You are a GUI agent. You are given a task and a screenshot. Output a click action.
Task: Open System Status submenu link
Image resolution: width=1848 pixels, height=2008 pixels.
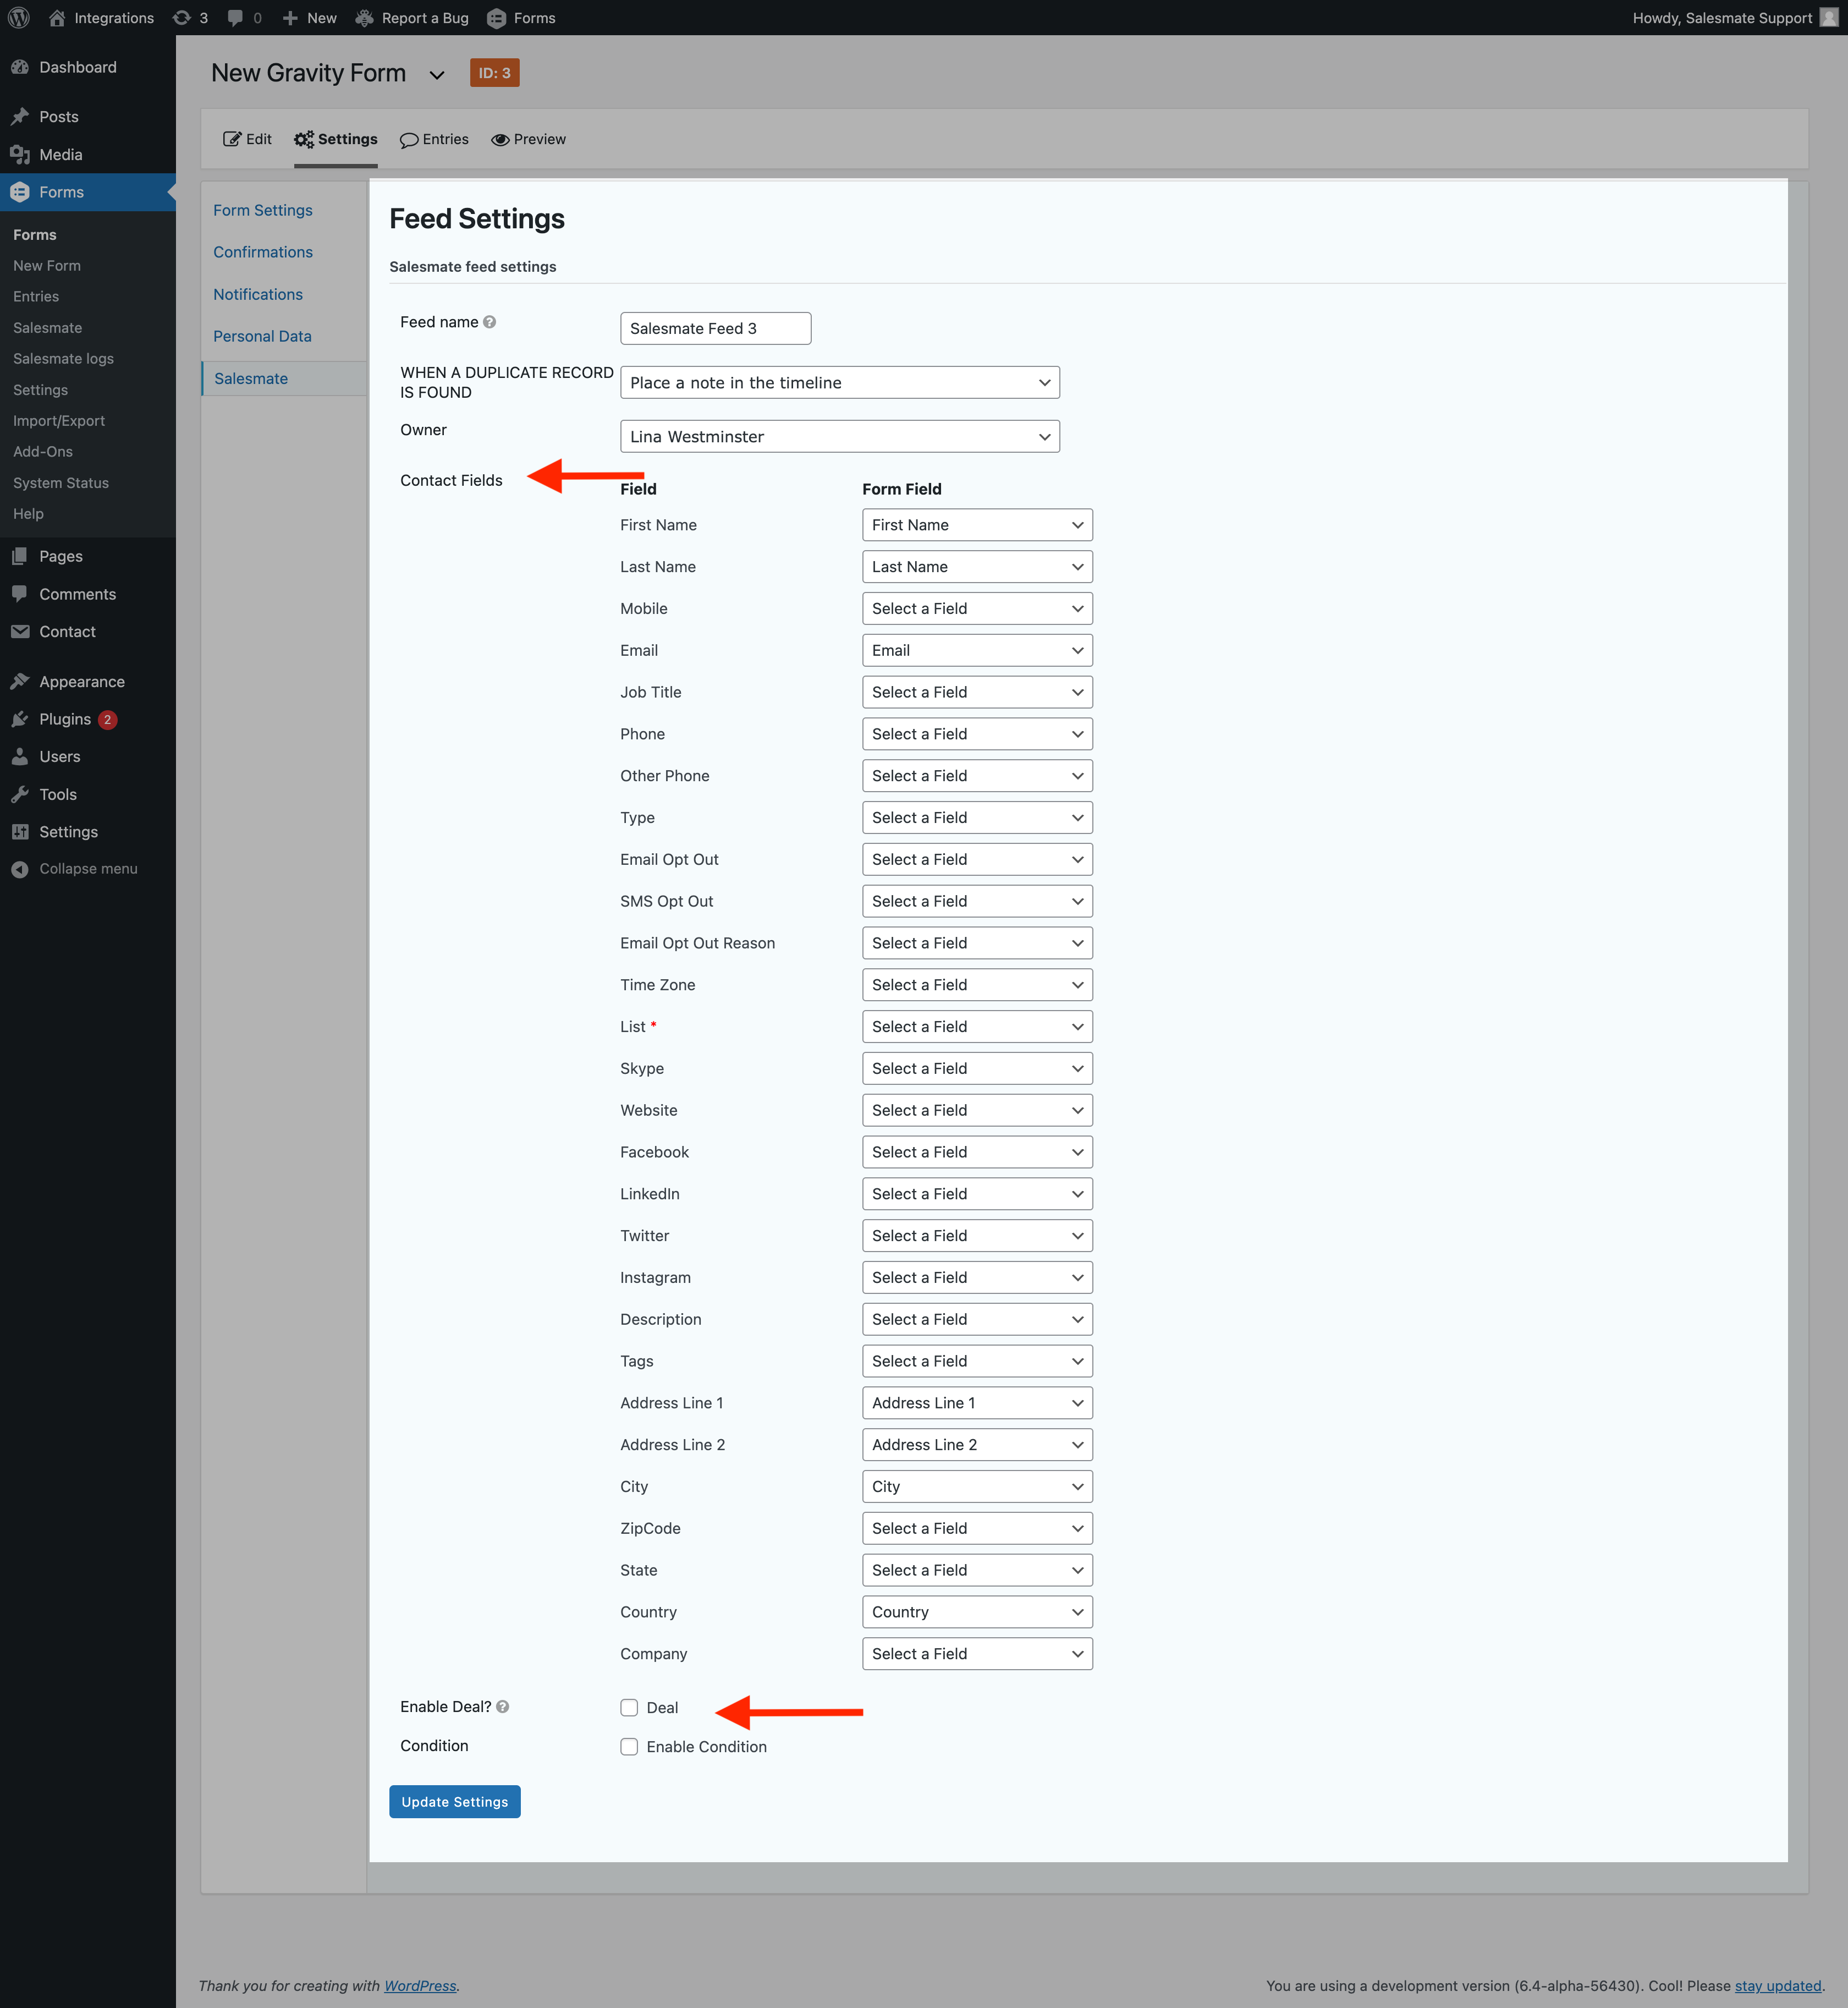click(x=61, y=482)
